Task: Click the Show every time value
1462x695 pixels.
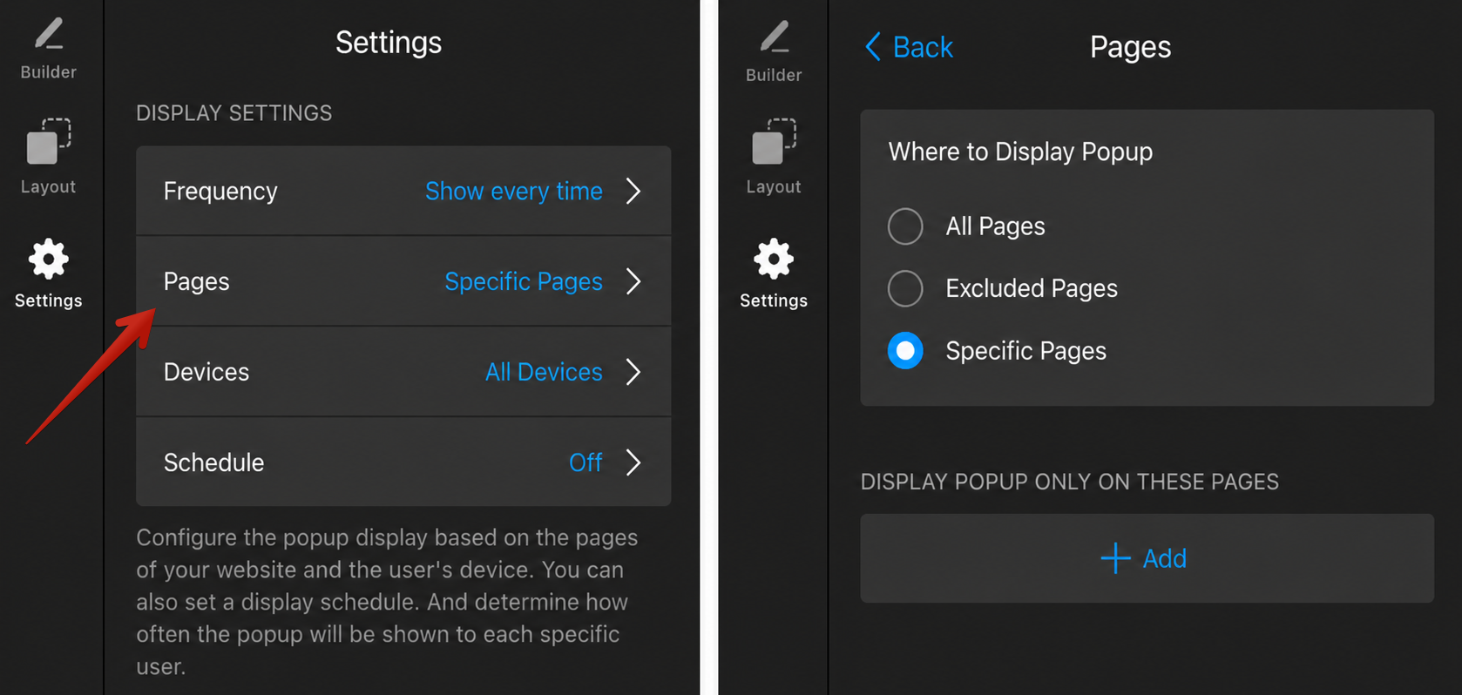Action: coord(514,191)
